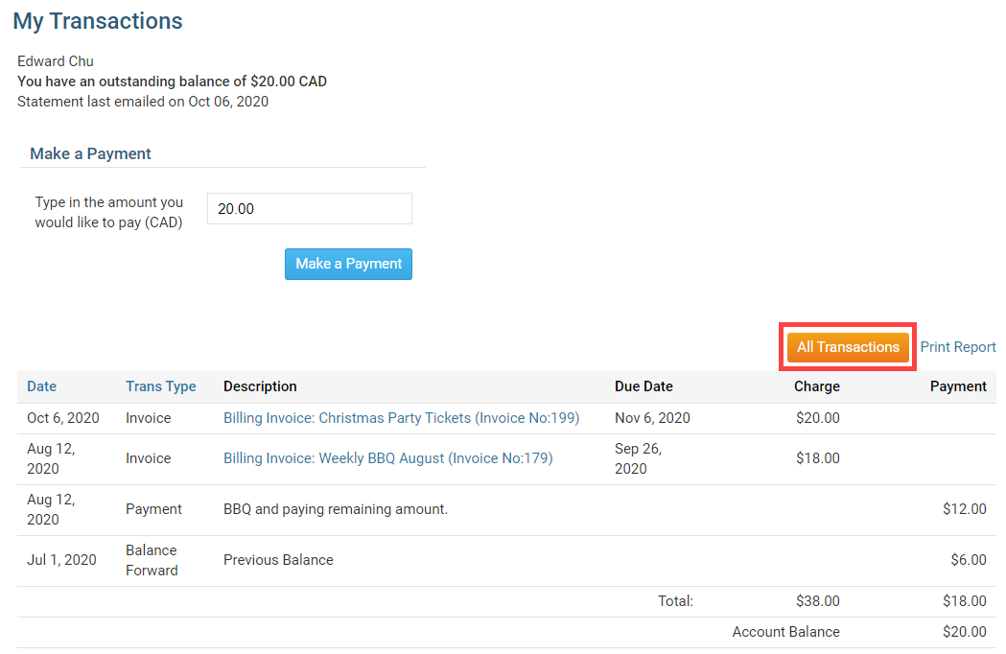The width and height of the screenshot is (1006, 654).
Task: Sort by the Trans Type column header
Action: click(160, 386)
